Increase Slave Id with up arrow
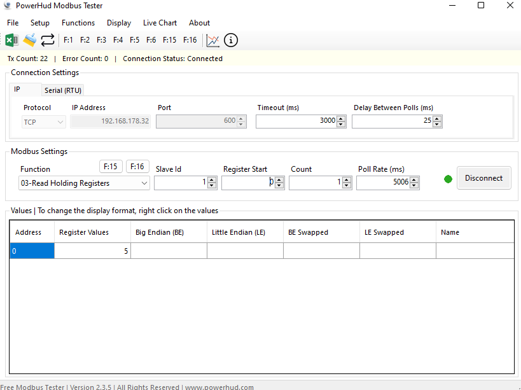 point(212,179)
